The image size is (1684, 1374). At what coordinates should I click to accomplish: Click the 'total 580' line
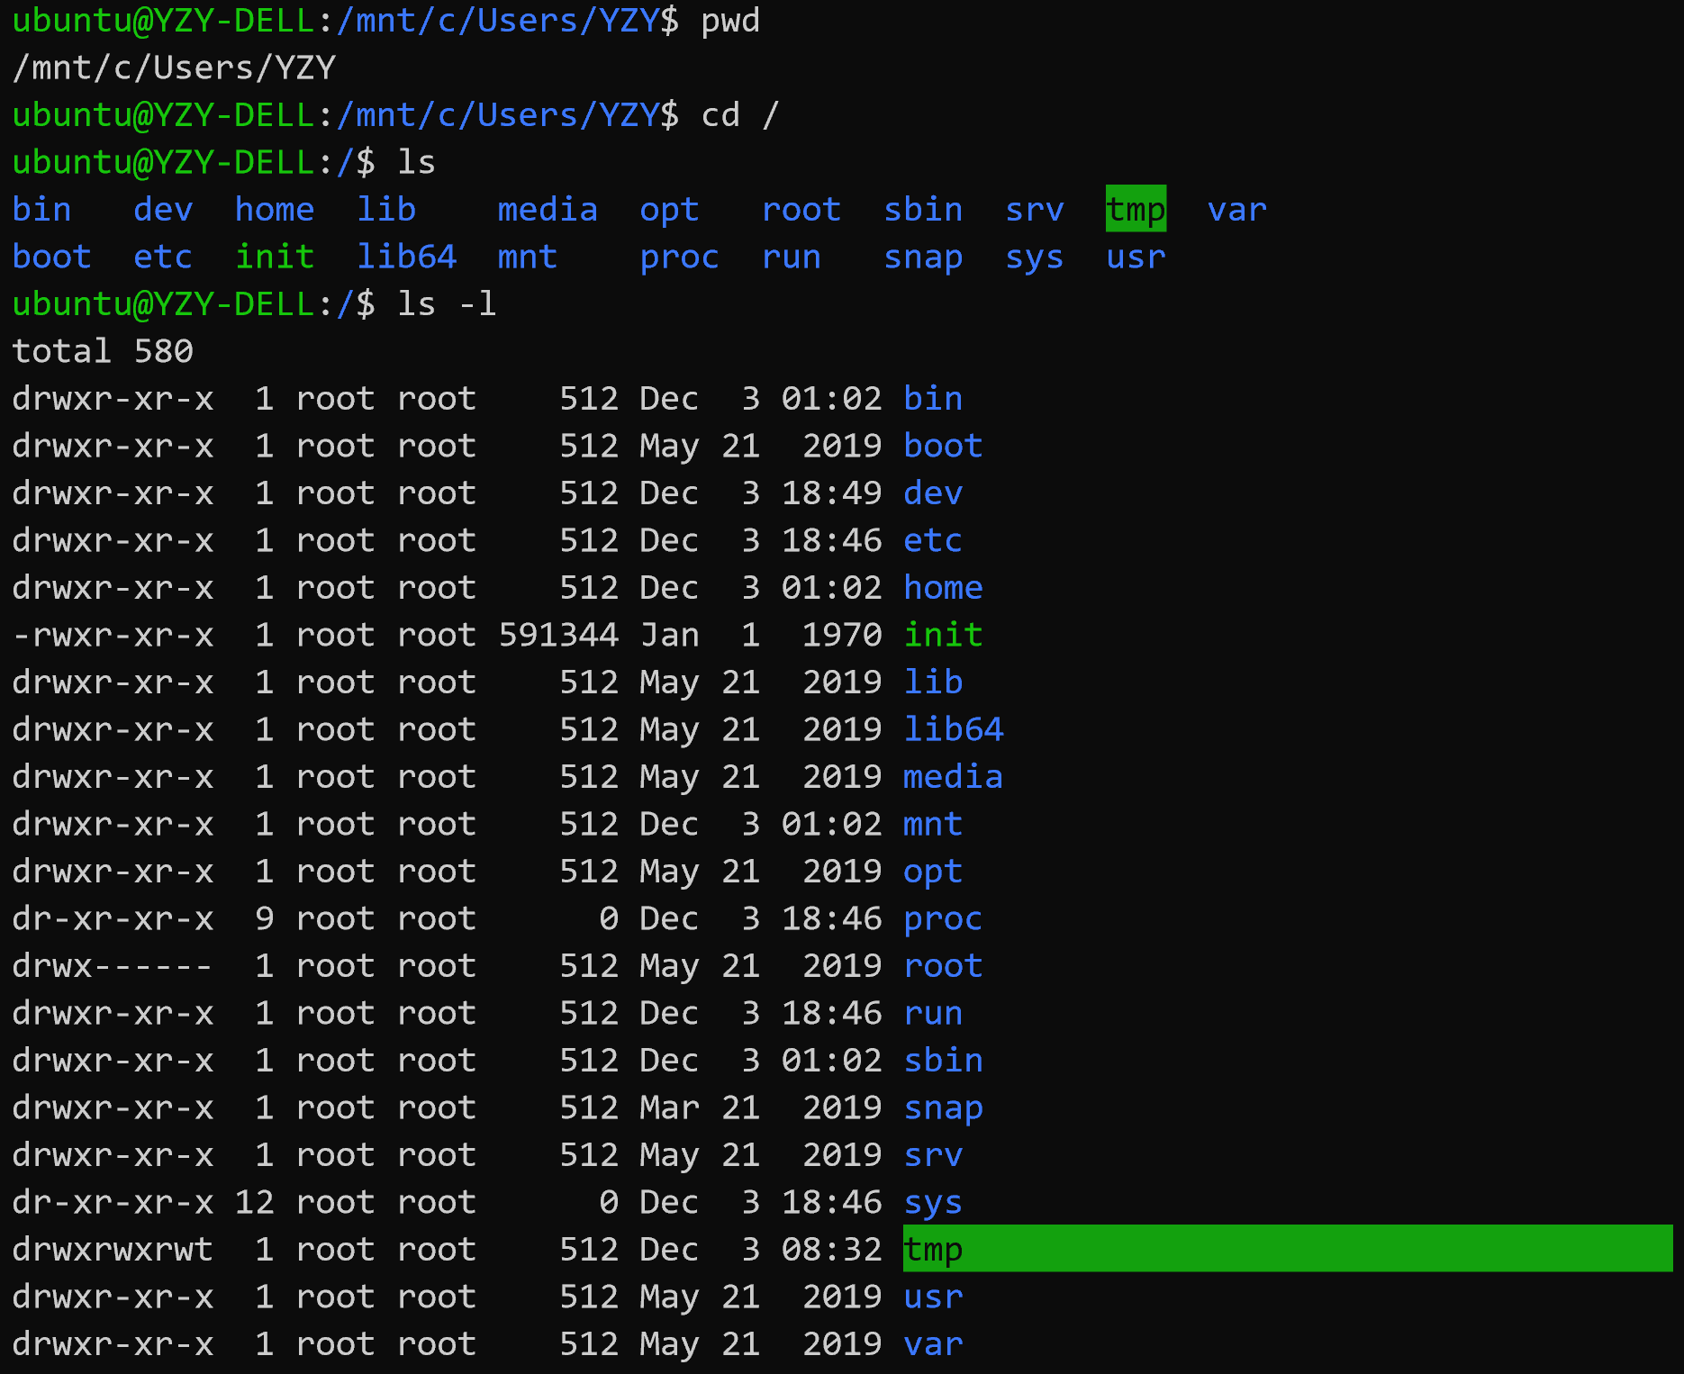tap(103, 352)
